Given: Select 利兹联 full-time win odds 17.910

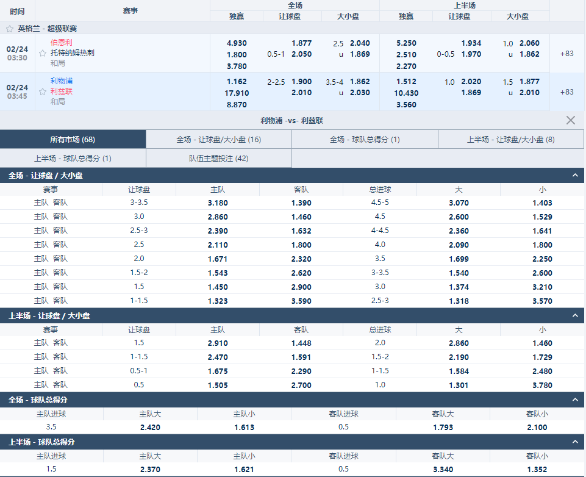Looking at the screenshot, I should 237,93.
